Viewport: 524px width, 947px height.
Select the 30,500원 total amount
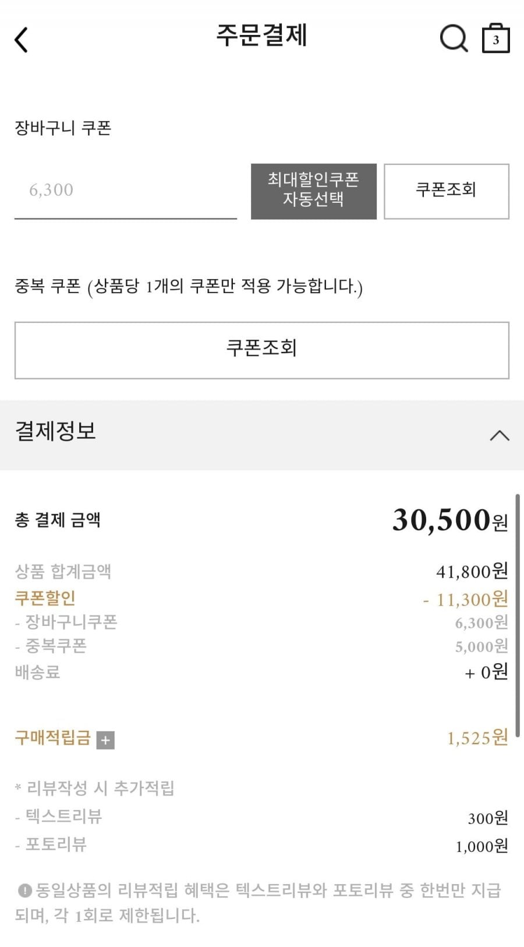449,520
